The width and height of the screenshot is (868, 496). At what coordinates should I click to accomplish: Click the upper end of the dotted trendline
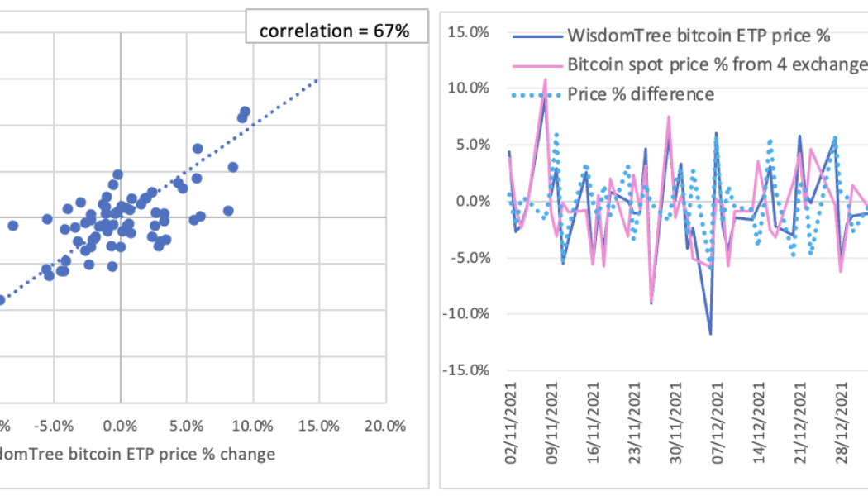click(x=317, y=81)
